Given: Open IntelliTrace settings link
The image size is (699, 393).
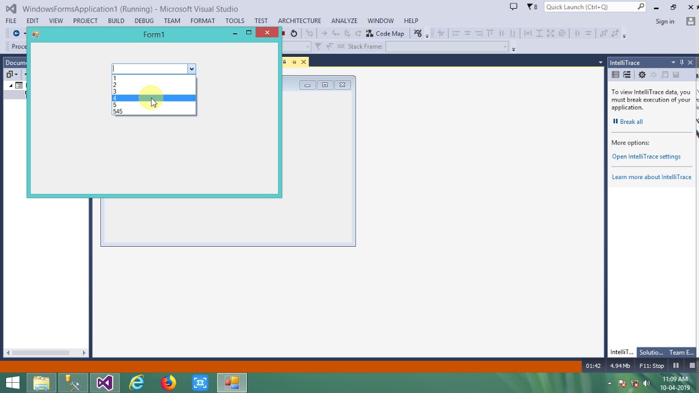Looking at the screenshot, I should click(646, 157).
